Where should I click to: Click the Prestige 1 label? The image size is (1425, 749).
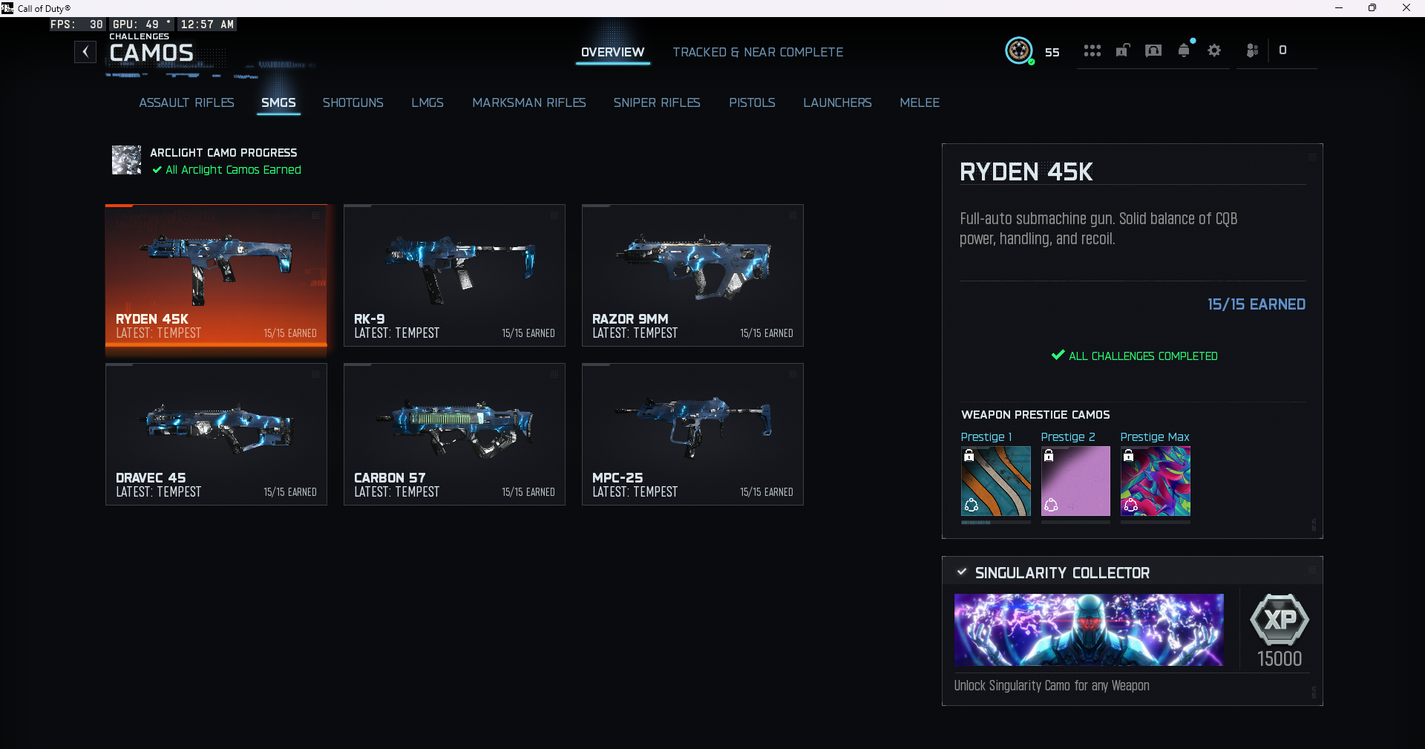986,437
